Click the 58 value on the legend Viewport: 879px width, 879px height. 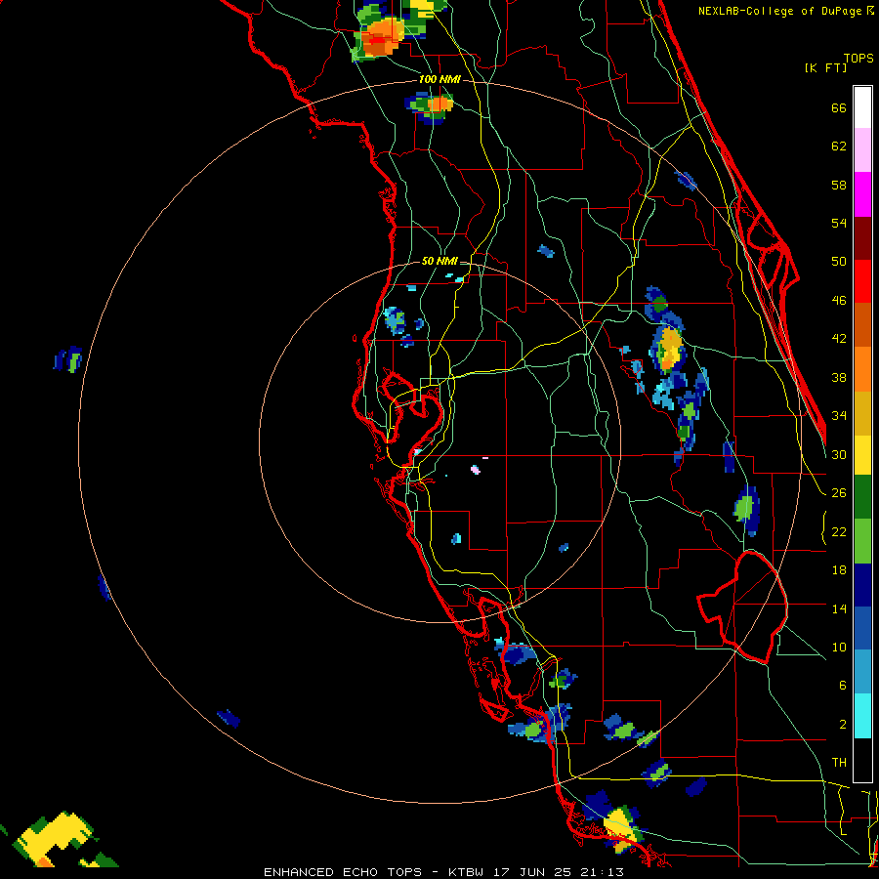(x=839, y=185)
